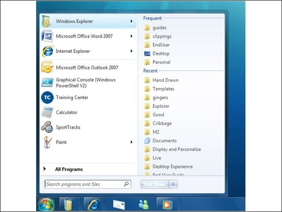Click the M2 folder icon
The width and height of the screenshot is (282, 212).
(147, 132)
